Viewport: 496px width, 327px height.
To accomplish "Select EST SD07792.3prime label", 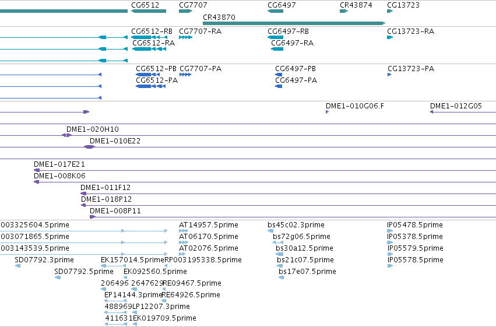I will point(44,260).
